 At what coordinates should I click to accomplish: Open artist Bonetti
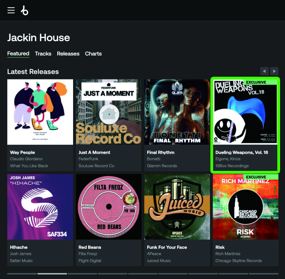pyautogui.click(x=154, y=159)
